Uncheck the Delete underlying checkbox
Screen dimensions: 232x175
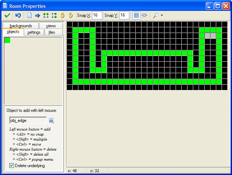[x=12, y=166]
